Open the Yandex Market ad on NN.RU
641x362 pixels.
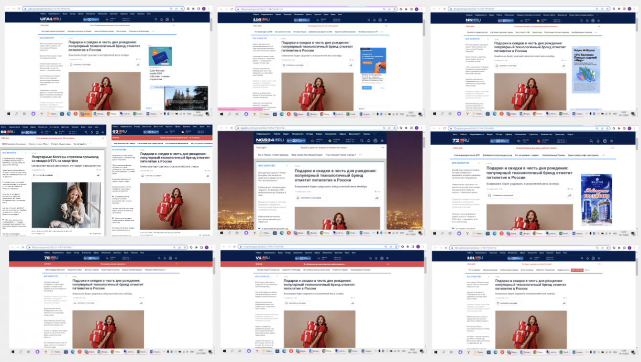[586, 70]
